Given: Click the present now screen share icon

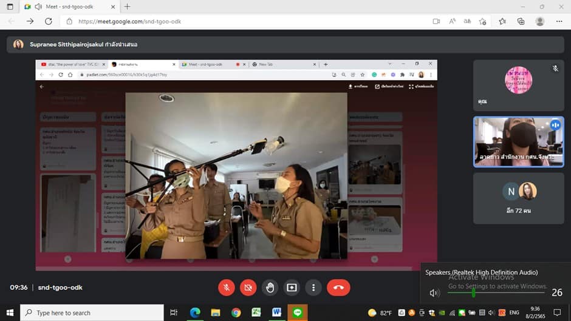Looking at the screenshot, I should [x=292, y=288].
